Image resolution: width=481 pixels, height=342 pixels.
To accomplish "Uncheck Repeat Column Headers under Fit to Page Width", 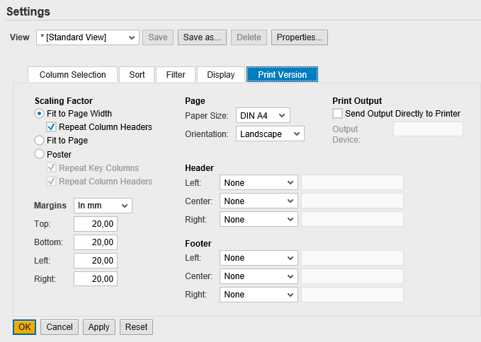I will coord(51,127).
